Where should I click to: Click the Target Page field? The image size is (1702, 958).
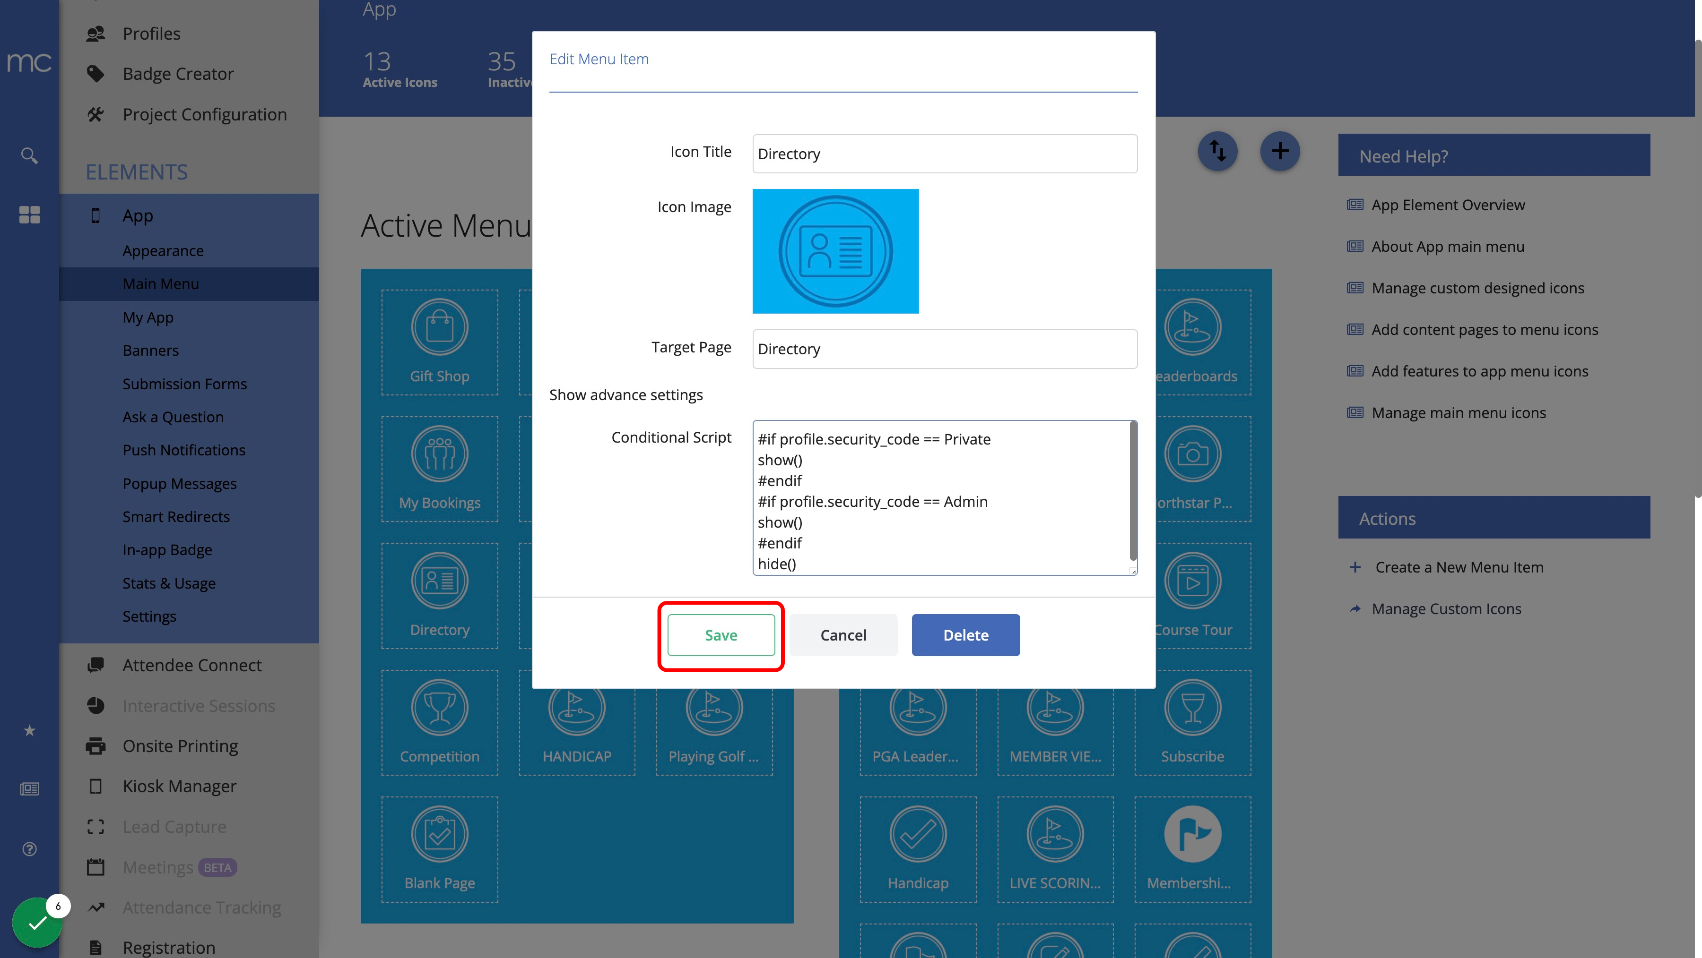[x=945, y=349]
